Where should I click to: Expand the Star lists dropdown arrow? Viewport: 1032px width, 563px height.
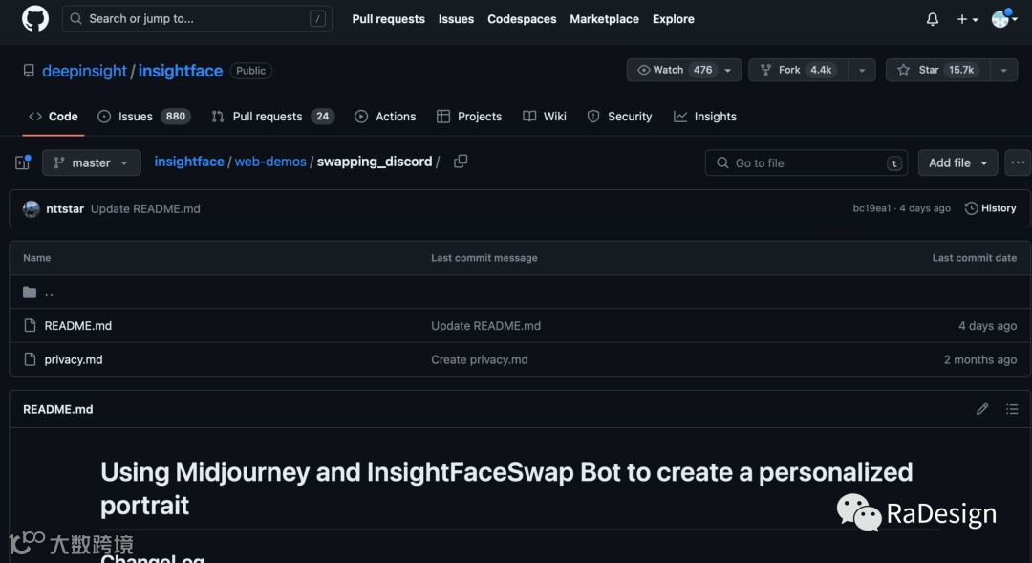[x=1002, y=70]
